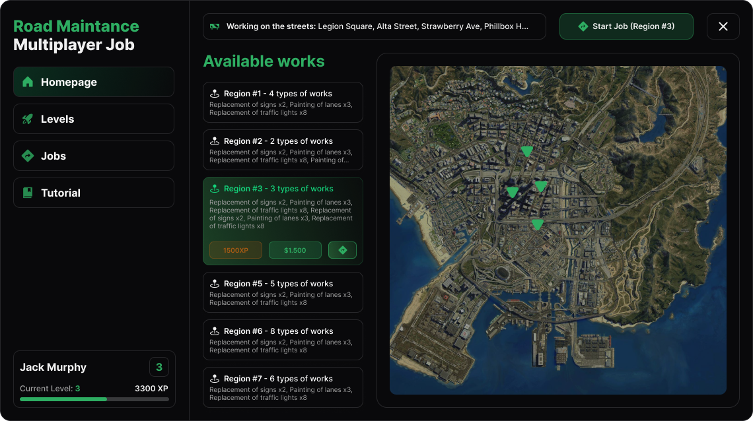Image resolution: width=753 pixels, height=421 pixels.
Task: Click the map pin icon of Region #3
Action: (215, 189)
